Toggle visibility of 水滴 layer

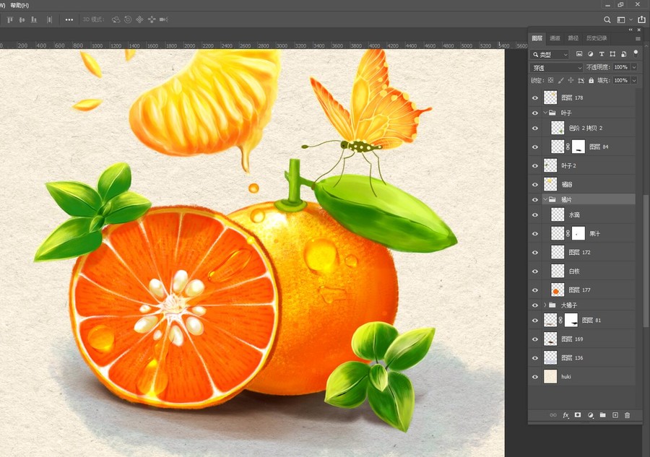click(535, 215)
